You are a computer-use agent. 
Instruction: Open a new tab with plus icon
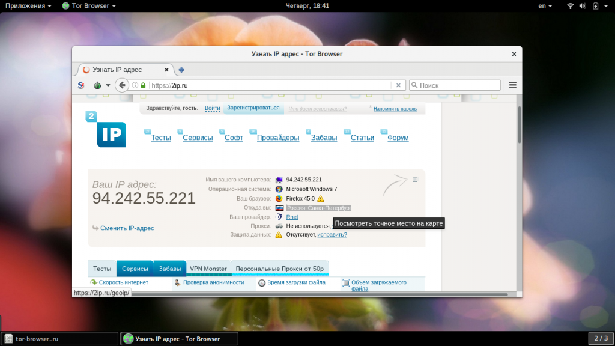181,70
